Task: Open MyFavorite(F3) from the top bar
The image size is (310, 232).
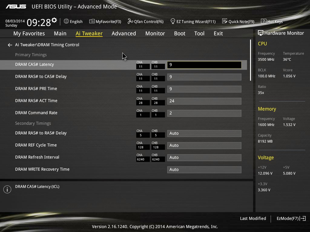Action: point(108,21)
